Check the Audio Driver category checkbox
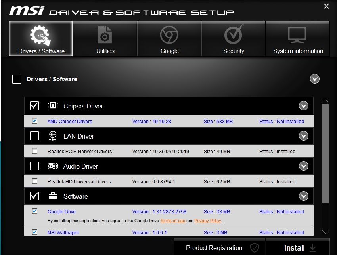 [x=34, y=166]
